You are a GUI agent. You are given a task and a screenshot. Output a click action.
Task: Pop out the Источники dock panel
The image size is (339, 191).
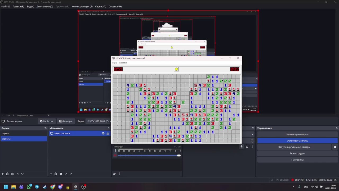tap(109, 128)
